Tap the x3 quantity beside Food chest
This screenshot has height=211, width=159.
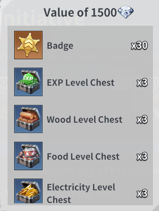pyautogui.click(x=142, y=156)
